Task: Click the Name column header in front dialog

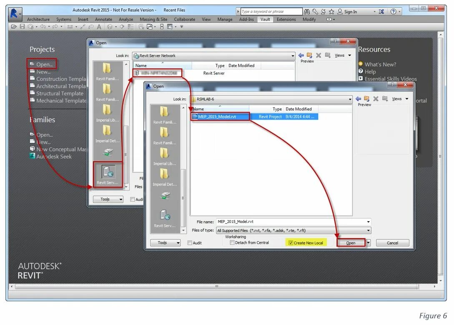Action: 220,109
